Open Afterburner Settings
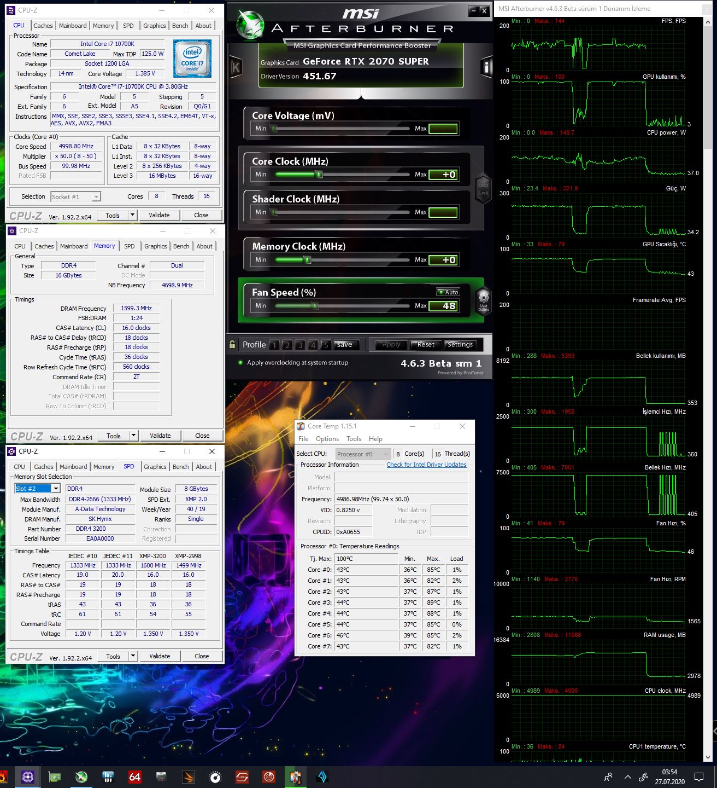The width and height of the screenshot is (717, 788). pyautogui.click(x=460, y=345)
